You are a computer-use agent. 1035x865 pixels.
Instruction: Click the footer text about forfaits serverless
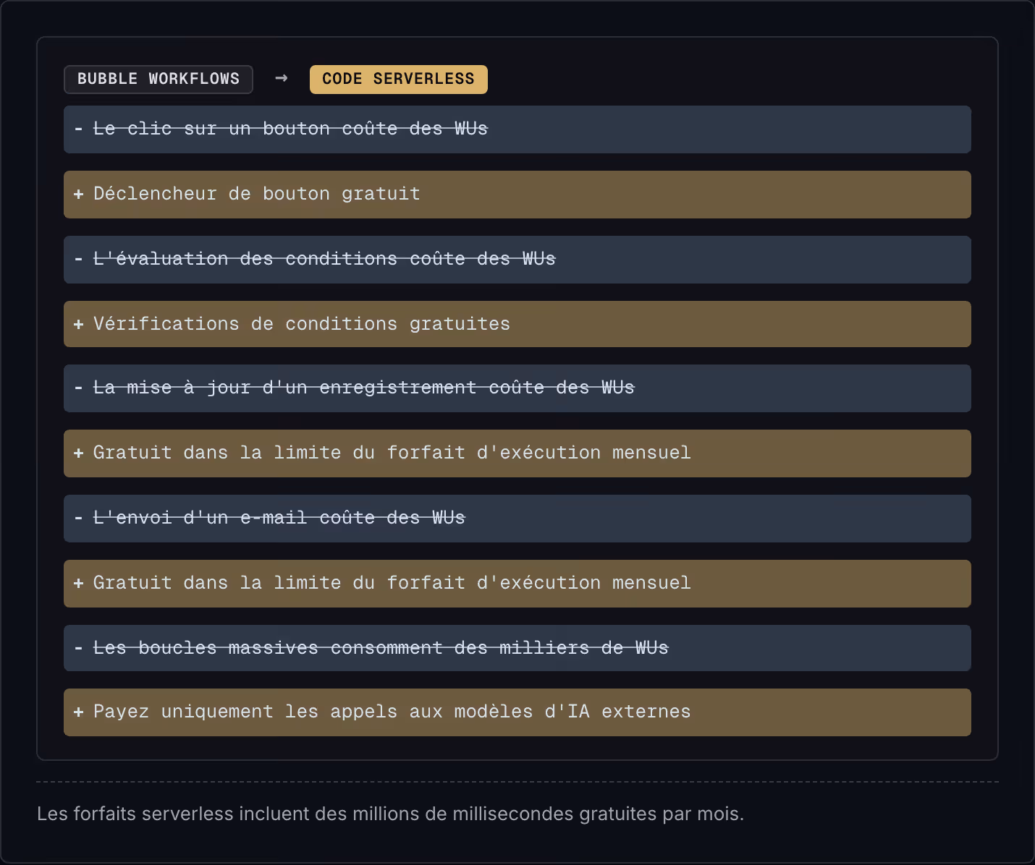pos(390,814)
